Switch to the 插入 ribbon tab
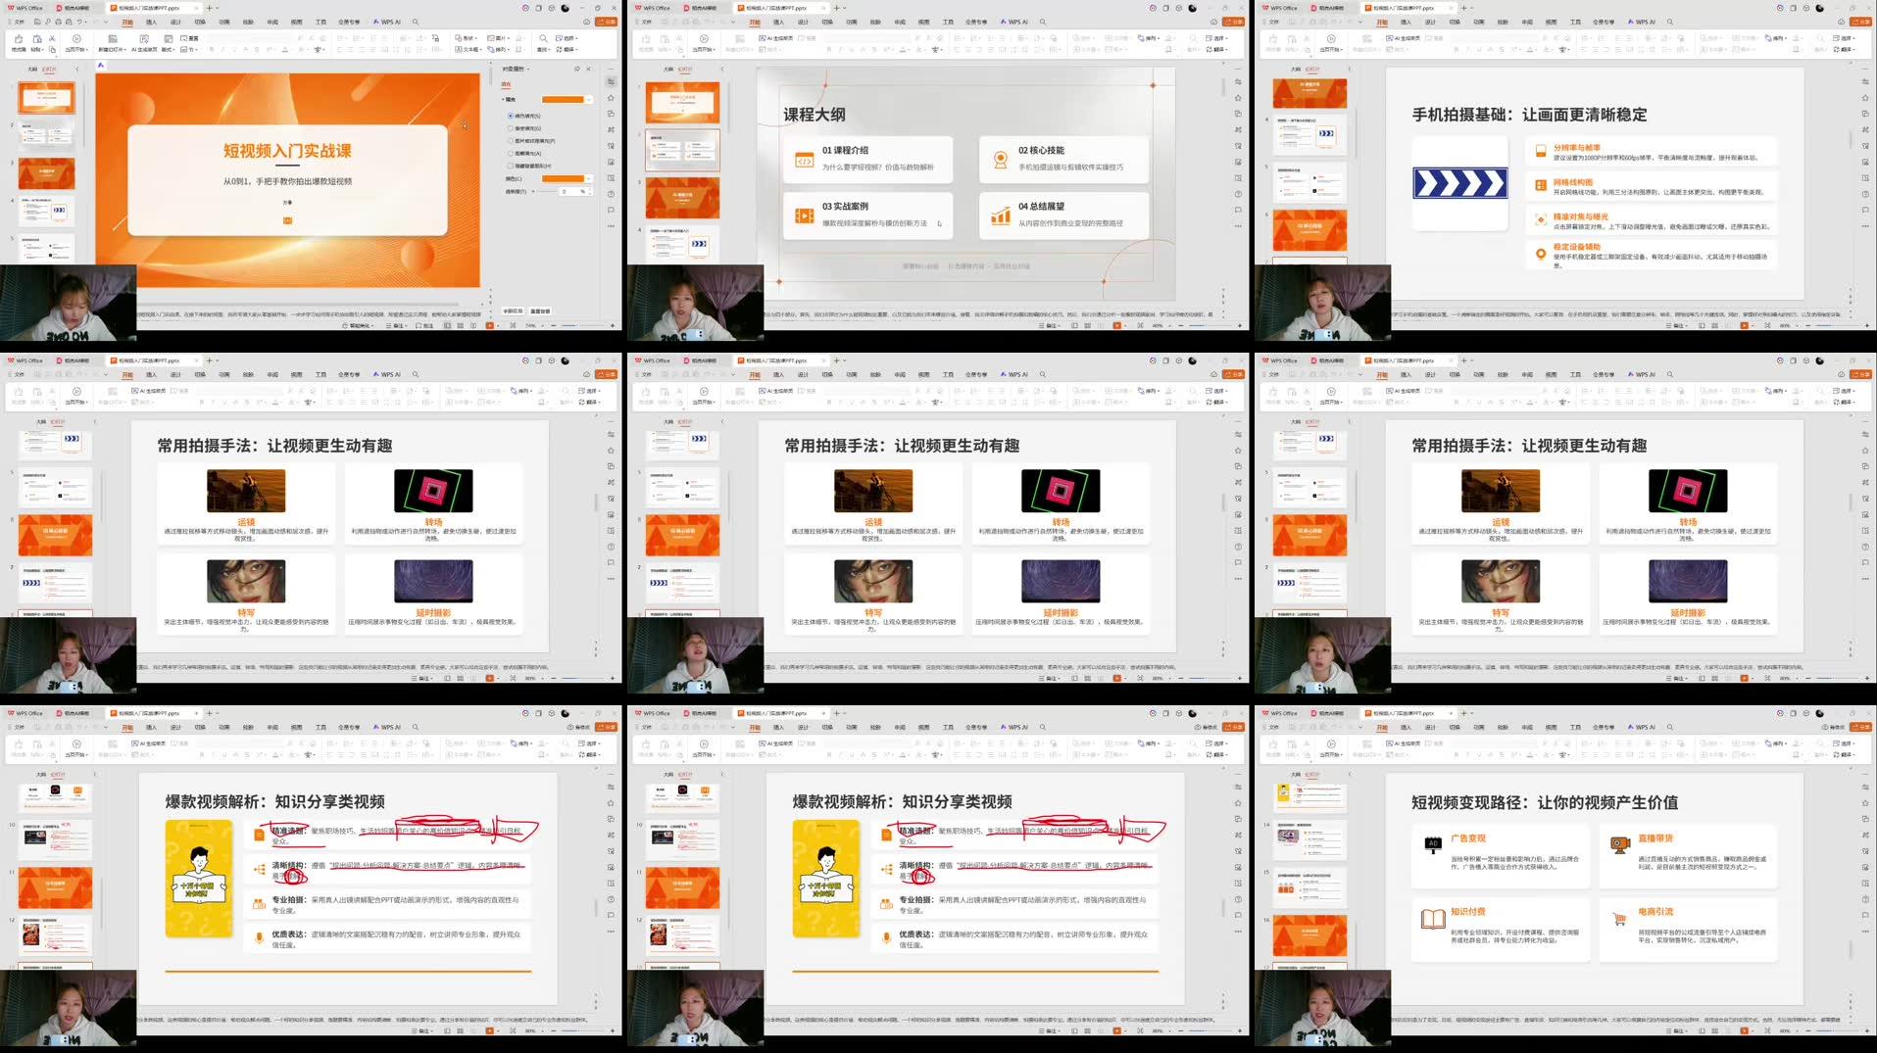Screen dimensions: 1877x1053 (x=152, y=21)
